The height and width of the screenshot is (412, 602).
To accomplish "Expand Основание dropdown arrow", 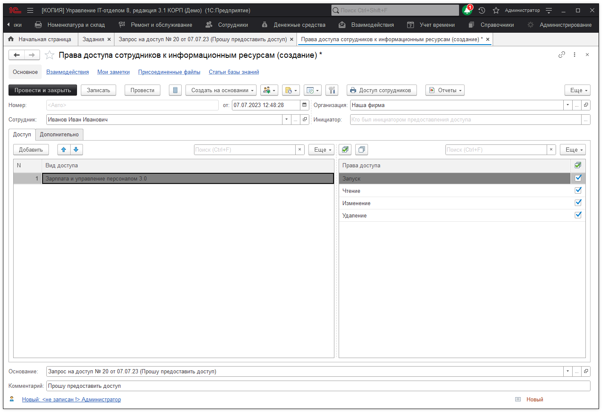I will [568, 371].
